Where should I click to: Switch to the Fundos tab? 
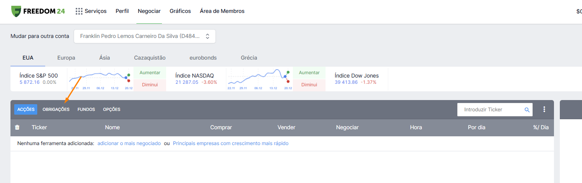[86, 109]
